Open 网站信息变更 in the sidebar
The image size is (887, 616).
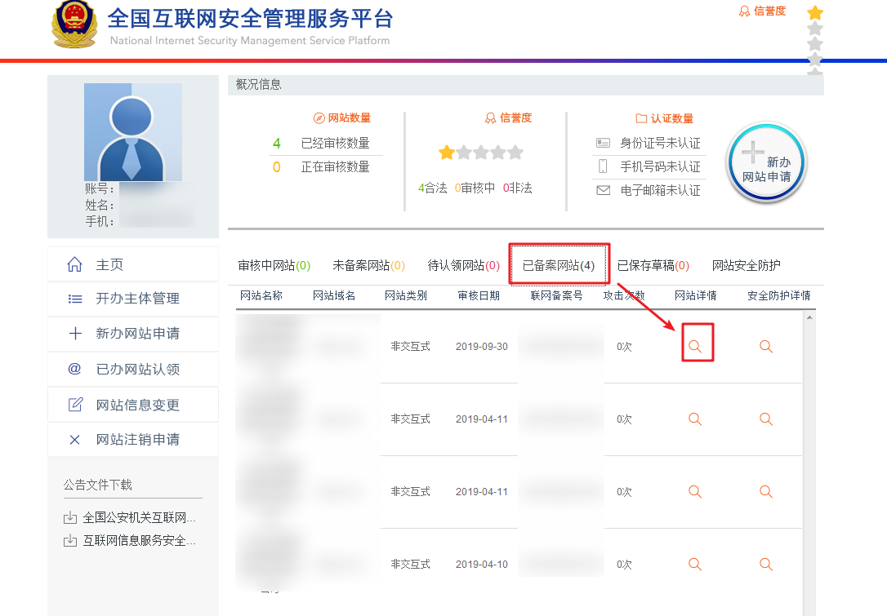(x=137, y=405)
